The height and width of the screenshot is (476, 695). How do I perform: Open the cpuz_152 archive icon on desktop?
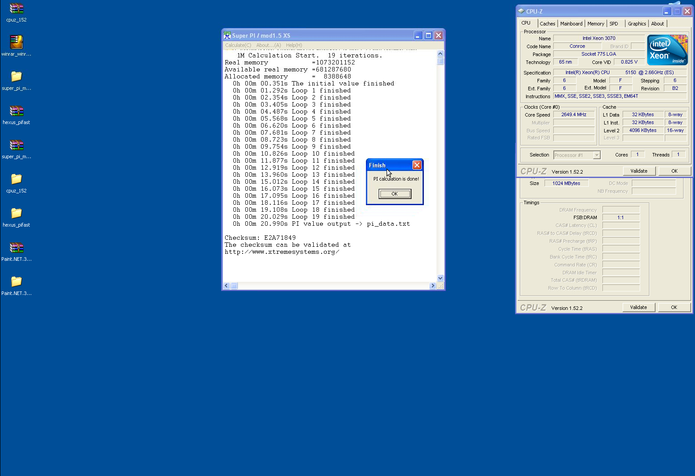[16, 9]
